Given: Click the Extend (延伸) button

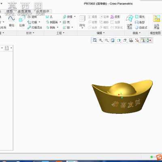Looking at the screenshot, I should 104,17.
